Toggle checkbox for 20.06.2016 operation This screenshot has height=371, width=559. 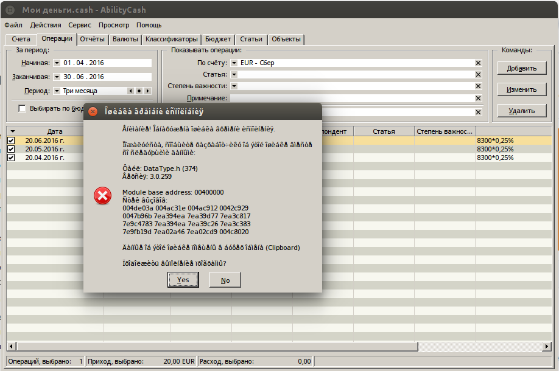click(x=11, y=140)
